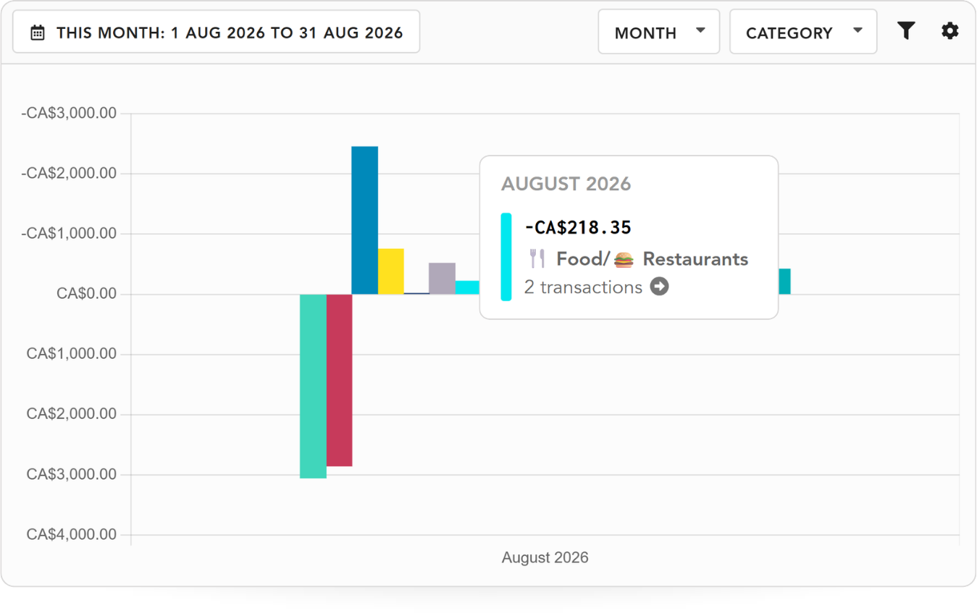Expand the MONTH dropdown arrow

pos(700,30)
